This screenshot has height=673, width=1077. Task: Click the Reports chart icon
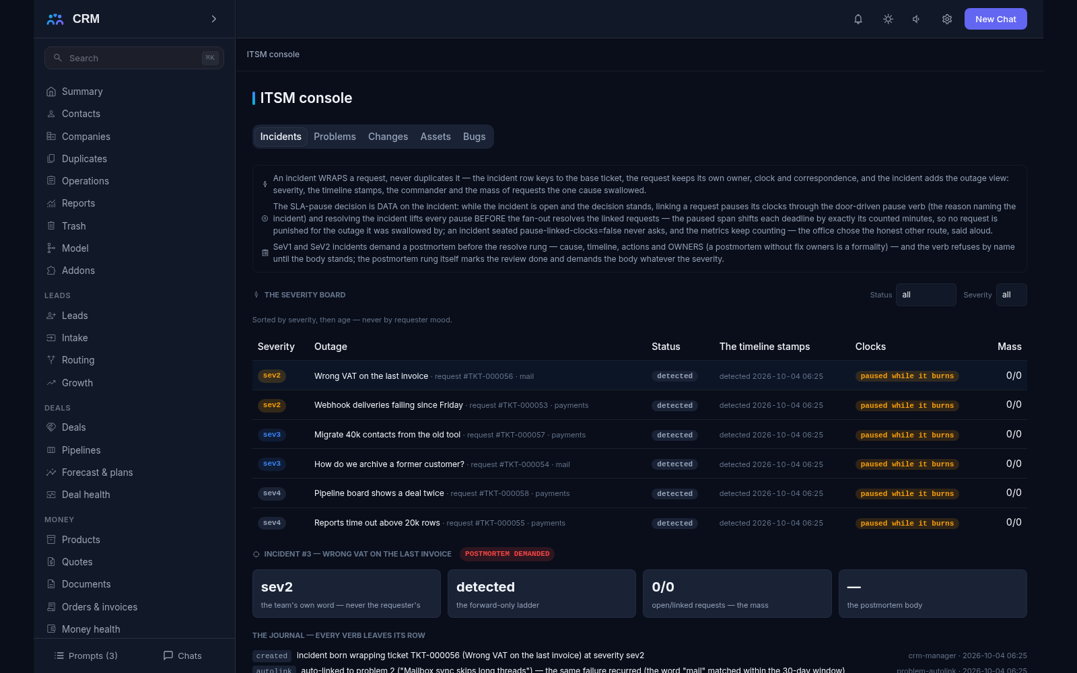[51, 203]
